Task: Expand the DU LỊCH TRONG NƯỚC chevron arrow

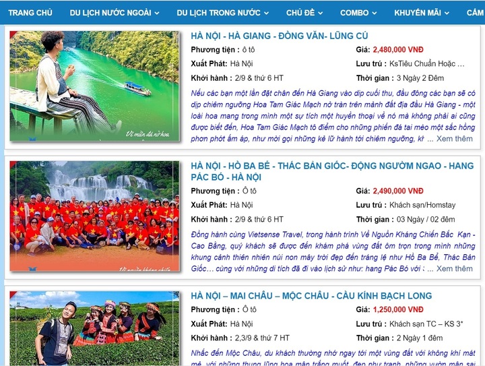Action: click(x=266, y=13)
